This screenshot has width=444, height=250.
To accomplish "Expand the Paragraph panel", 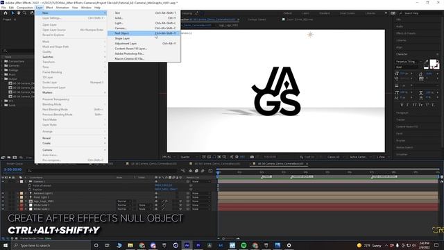I will point(402,112).
